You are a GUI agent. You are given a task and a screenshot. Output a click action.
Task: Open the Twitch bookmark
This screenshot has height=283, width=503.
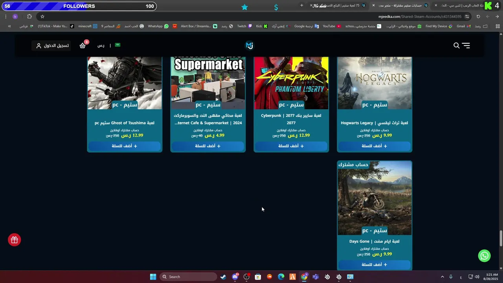pos(244,26)
